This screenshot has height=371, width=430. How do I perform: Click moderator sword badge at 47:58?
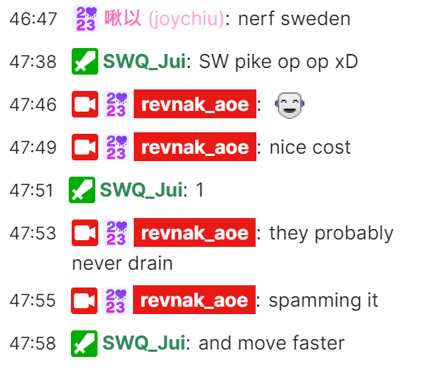[x=84, y=344]
